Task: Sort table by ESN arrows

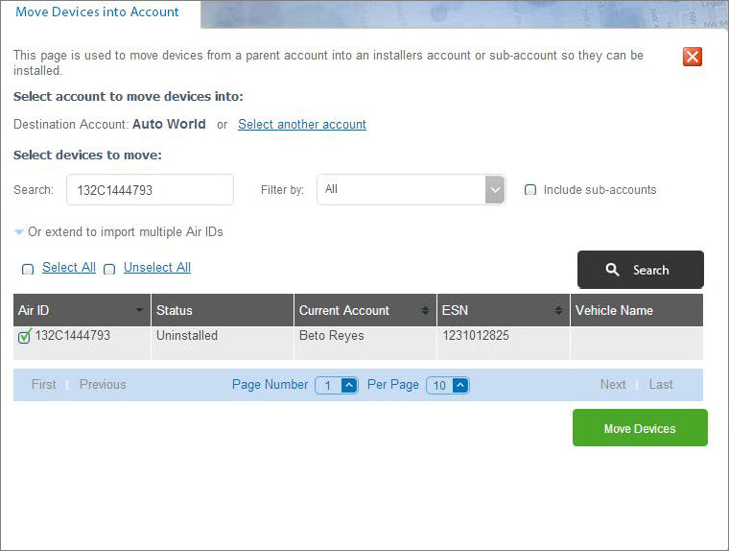Action: (x=558, y=311)
